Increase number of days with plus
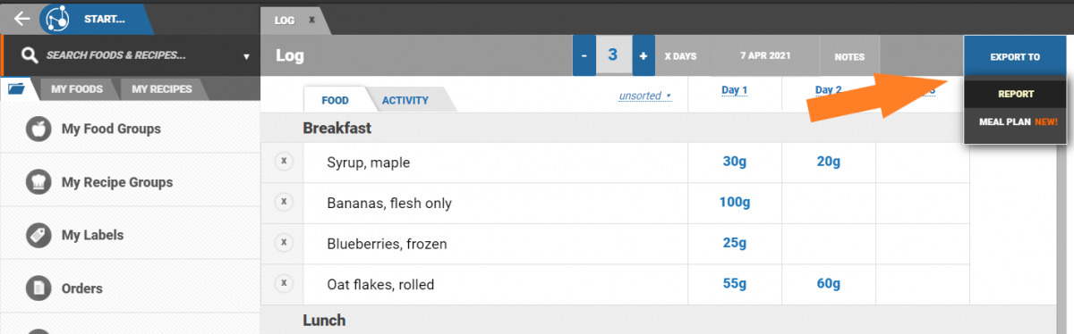The width and height of the screenshot is (1074, 334). pyautogui.click(x=643, y=56)
